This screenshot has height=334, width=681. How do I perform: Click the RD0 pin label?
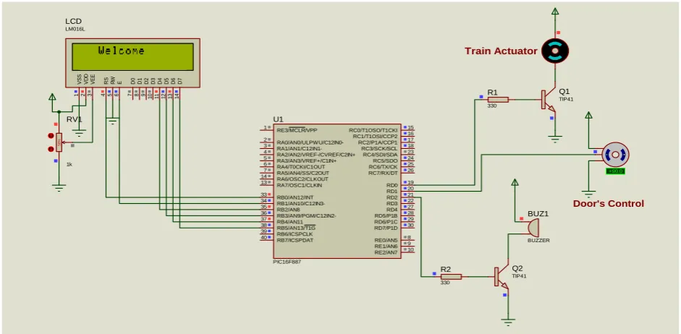pyautogui.click(x=392, y=185)
